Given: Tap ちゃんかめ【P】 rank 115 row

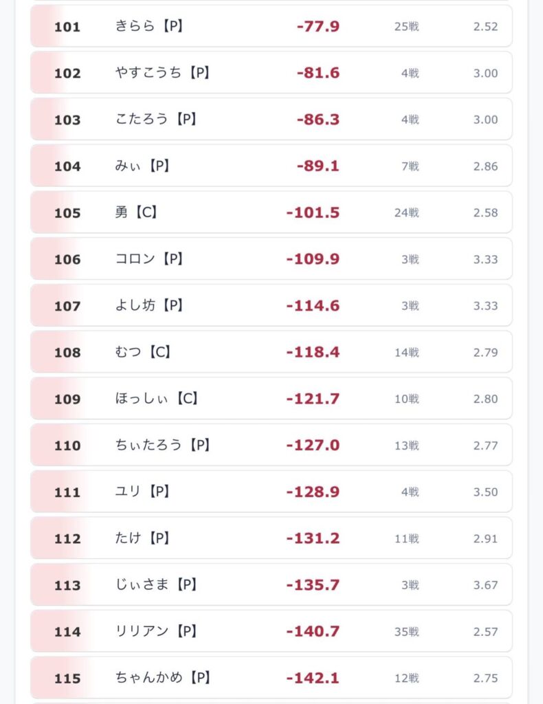Looking at the screenshot, I should point(271,677).
